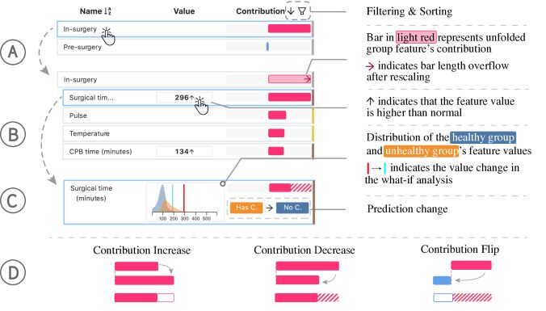Collapse the unfolded In-surgery group header
This screenshot has width=546, height=311.
click(x=185, y=80)
